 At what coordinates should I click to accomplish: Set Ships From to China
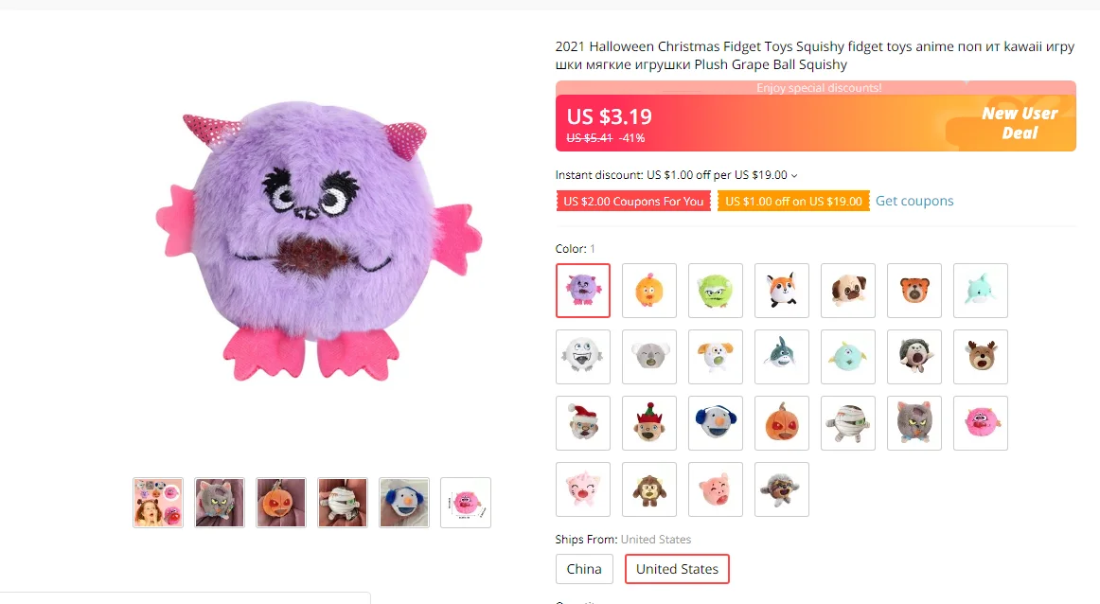(x=584, y=569)
